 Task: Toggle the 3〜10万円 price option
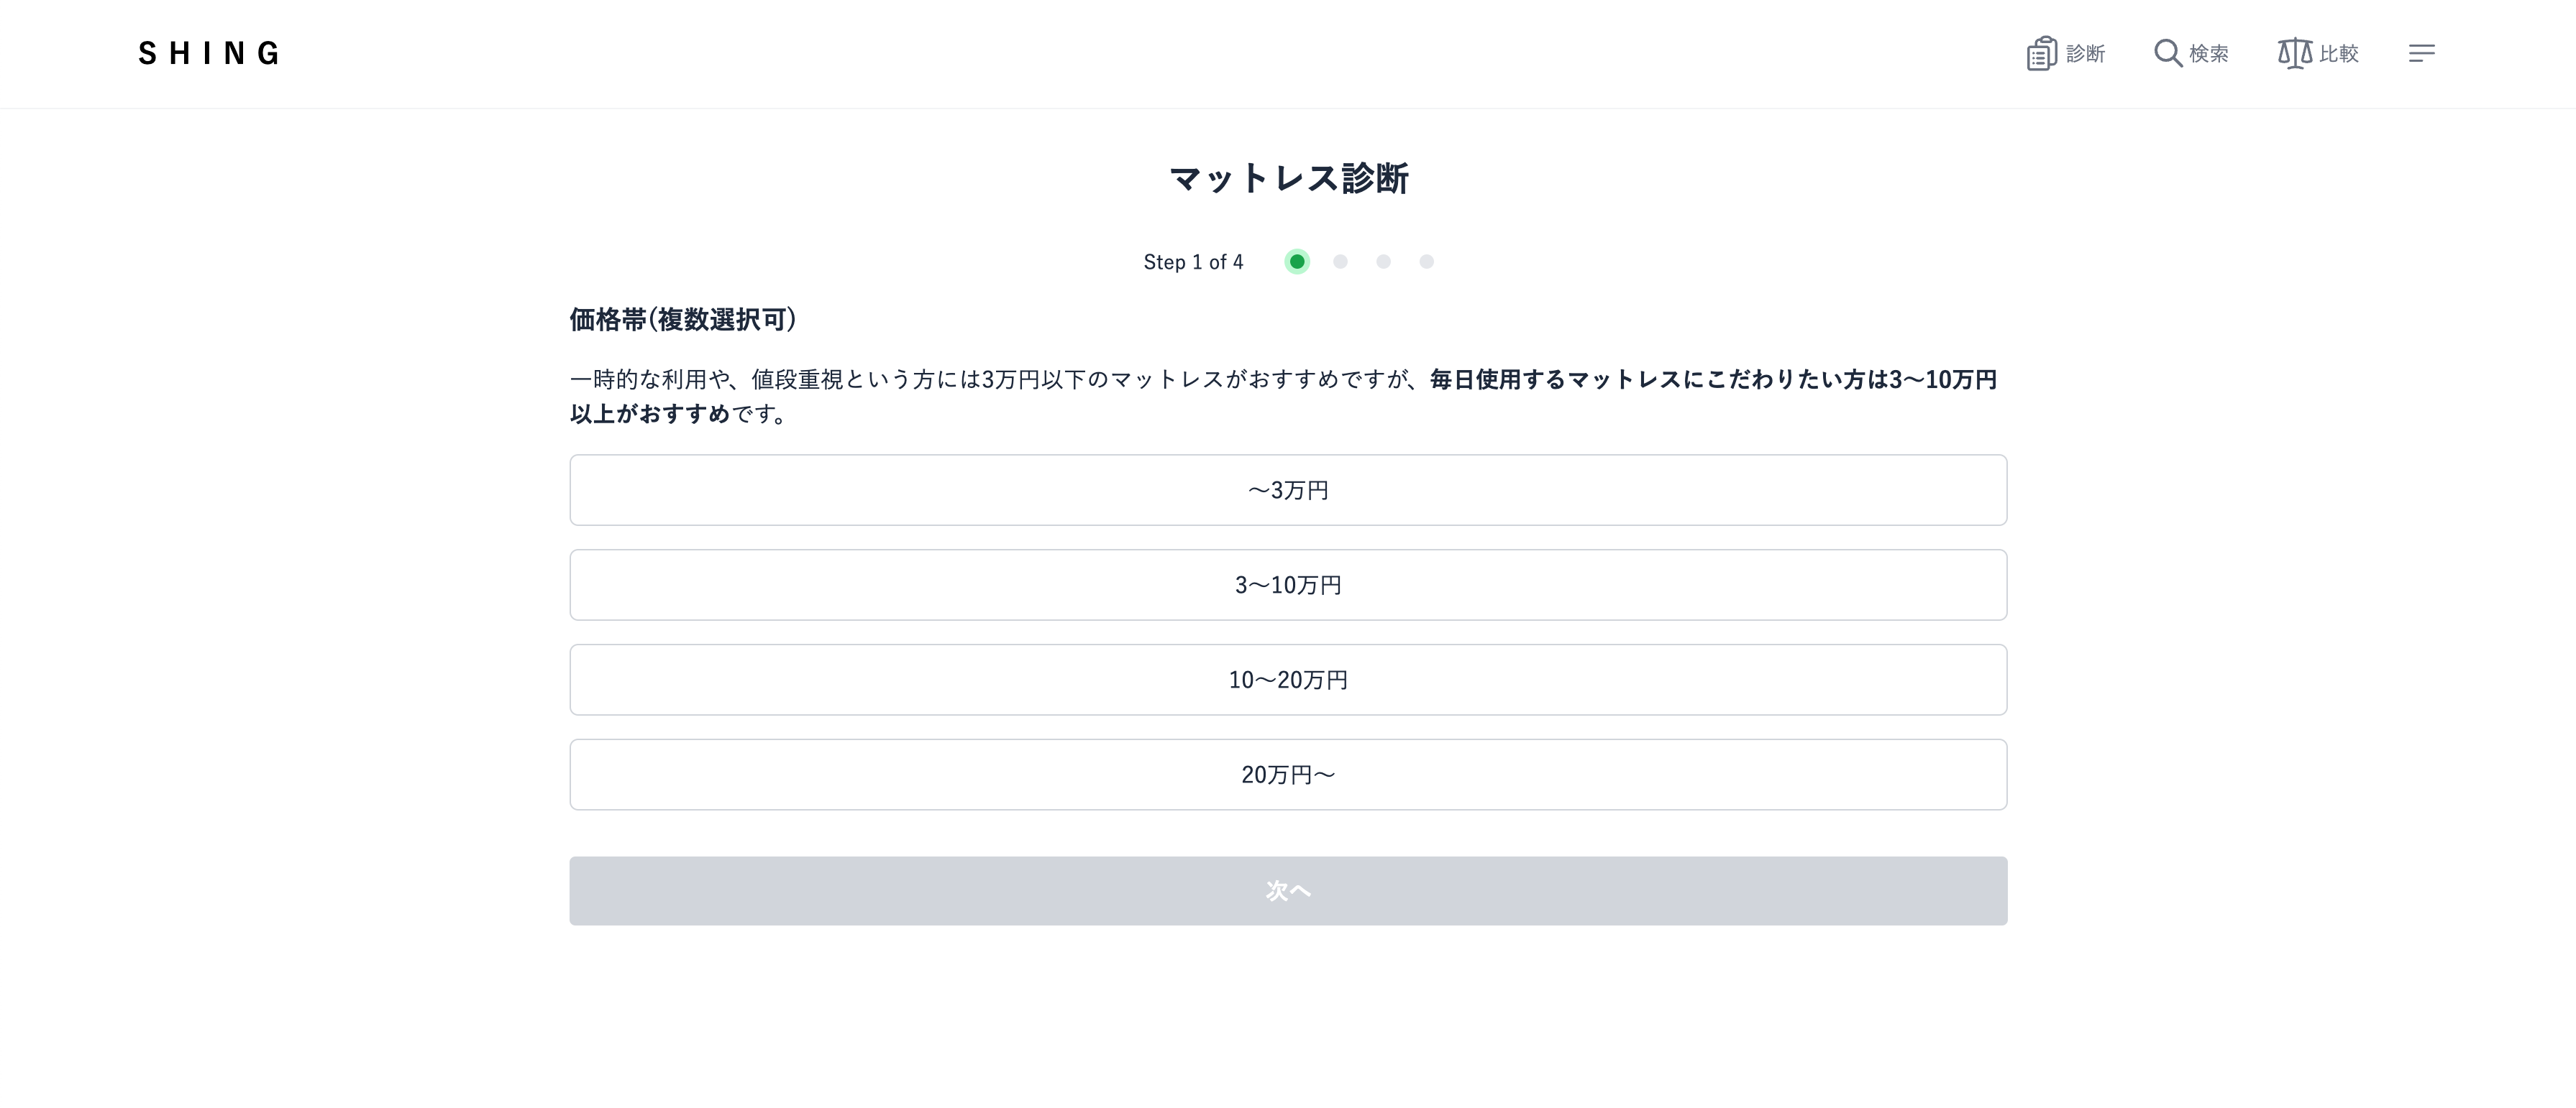[x=1288, y=586]
